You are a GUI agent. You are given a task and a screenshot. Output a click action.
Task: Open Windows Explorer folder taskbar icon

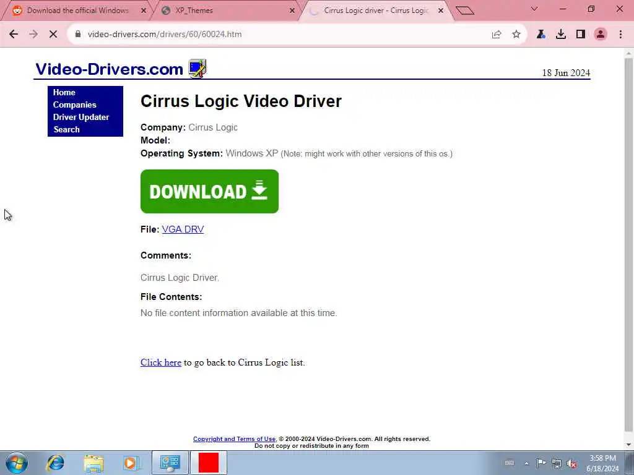point(94,463)
